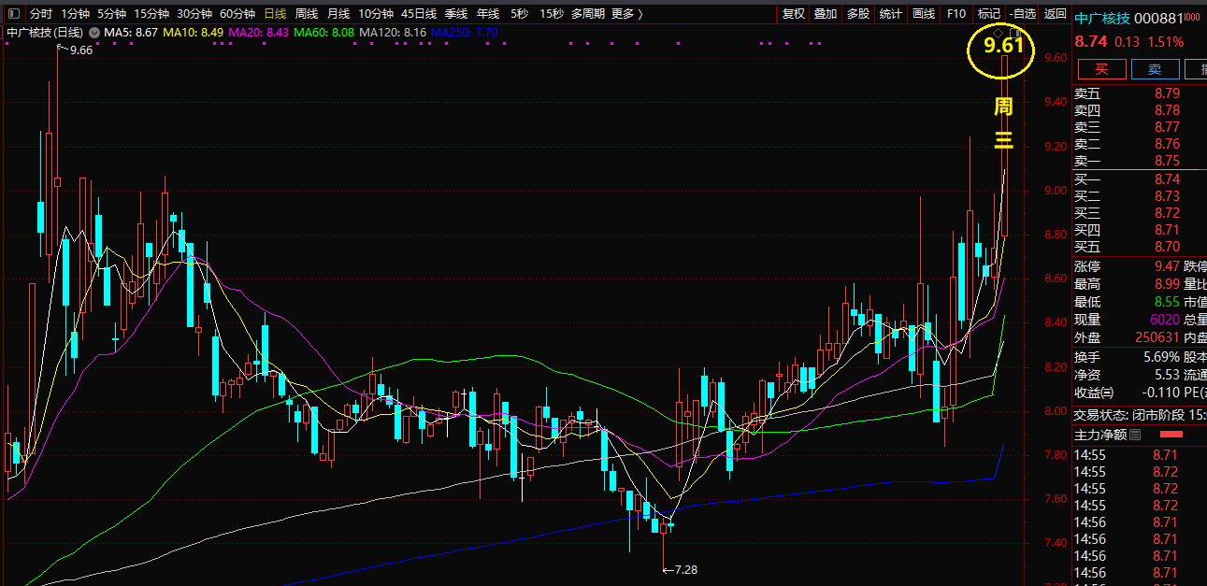Viewport: 1207px width, 586px height.
Task: Click the 买二 bid price 8.73
Action: (x=1167, y=196)
